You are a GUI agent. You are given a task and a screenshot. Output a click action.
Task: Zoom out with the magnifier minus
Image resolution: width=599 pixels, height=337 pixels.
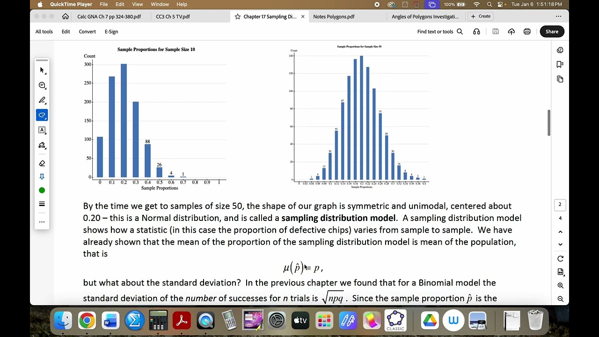(560, 299)
